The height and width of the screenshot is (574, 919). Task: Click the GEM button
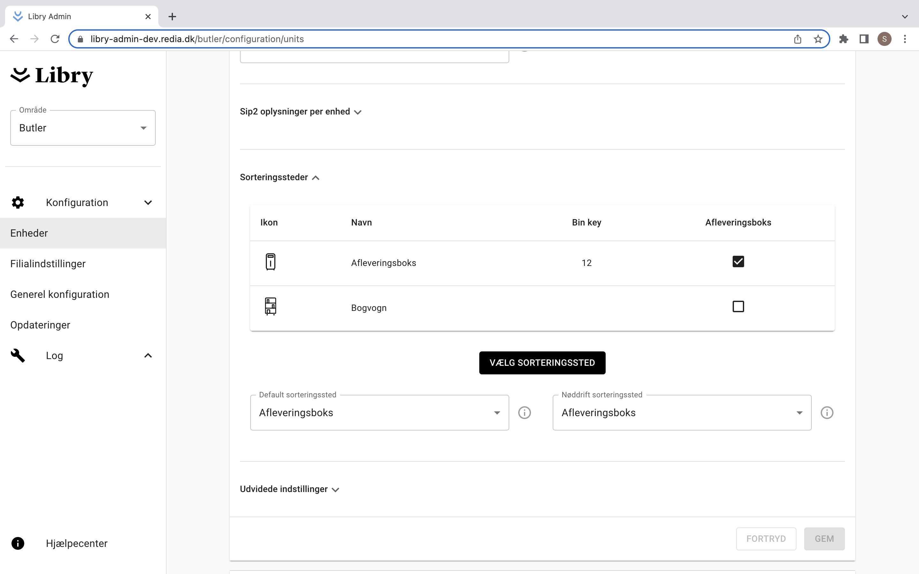(824, 539)
